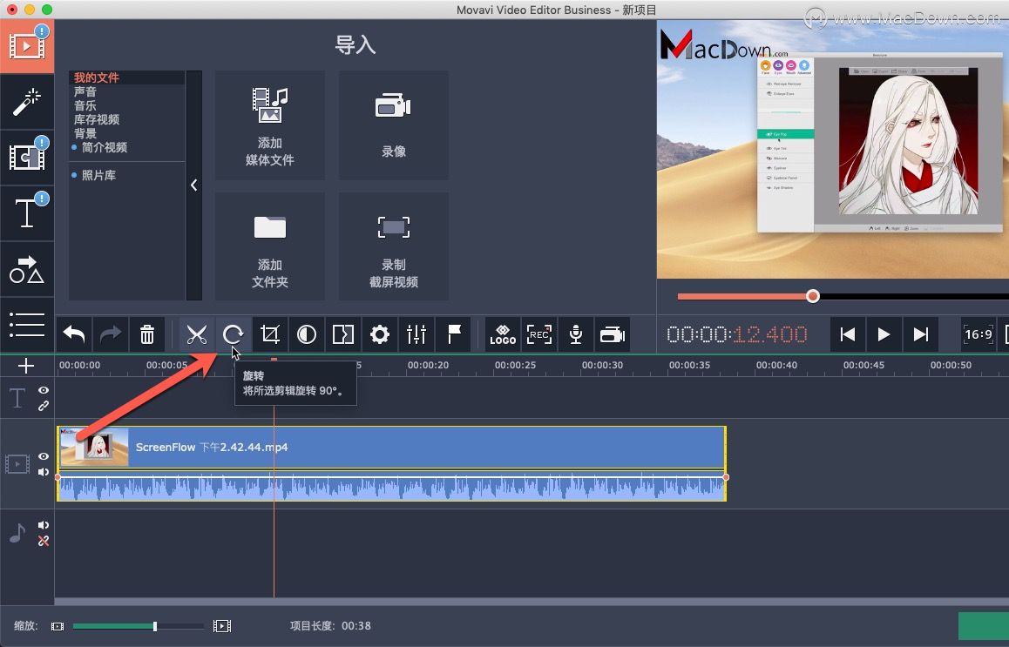Record video with the webcam toolbar icon
The height and width of the screenshot is (647, 1009).
click(613, 334)
